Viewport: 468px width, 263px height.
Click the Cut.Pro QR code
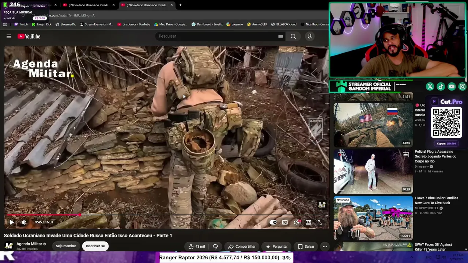pyautogui.click(x=446, y=122)
